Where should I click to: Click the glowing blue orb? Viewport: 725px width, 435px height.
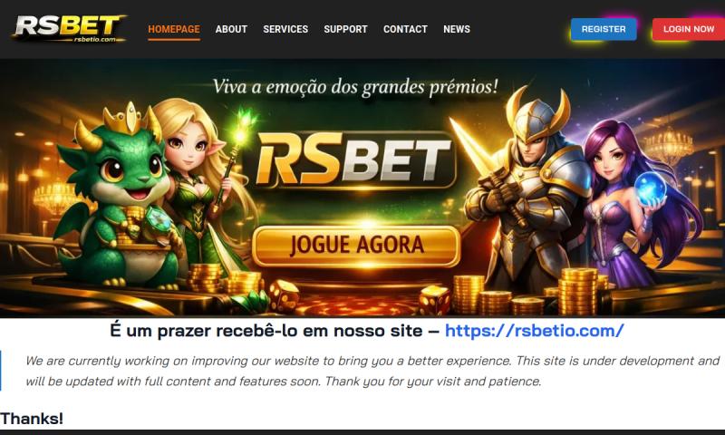[650, 188]
